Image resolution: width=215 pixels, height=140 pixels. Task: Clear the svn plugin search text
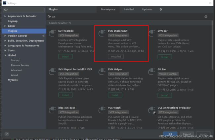coord(206,17)
